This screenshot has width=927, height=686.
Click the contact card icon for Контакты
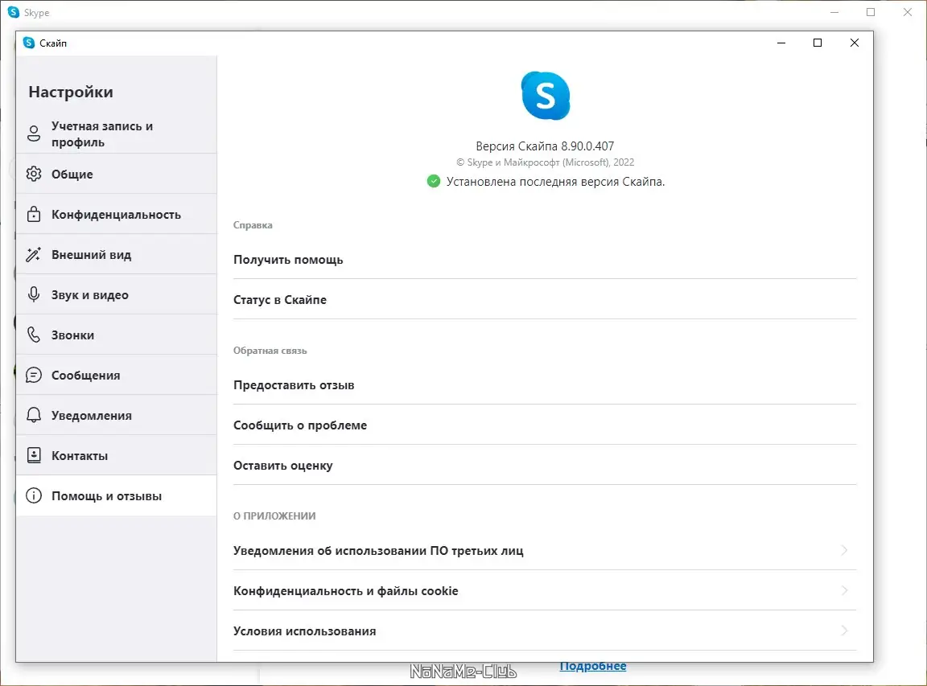pyautogui.click(x=34, y=455)
